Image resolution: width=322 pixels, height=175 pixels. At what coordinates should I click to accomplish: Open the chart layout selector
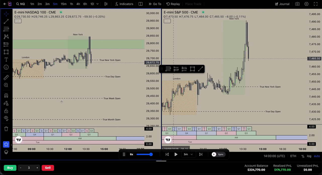tap(141, 4)
